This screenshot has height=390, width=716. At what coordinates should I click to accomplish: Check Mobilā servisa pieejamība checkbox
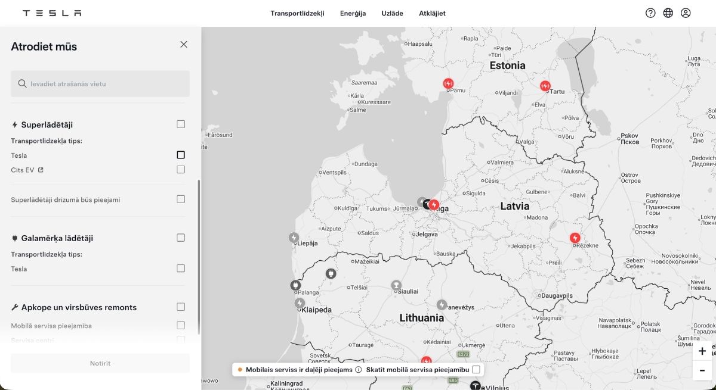(x=181, y=326)
